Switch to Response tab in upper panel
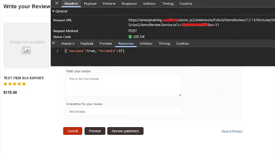 pyautogui.click(x=129, y=3)
